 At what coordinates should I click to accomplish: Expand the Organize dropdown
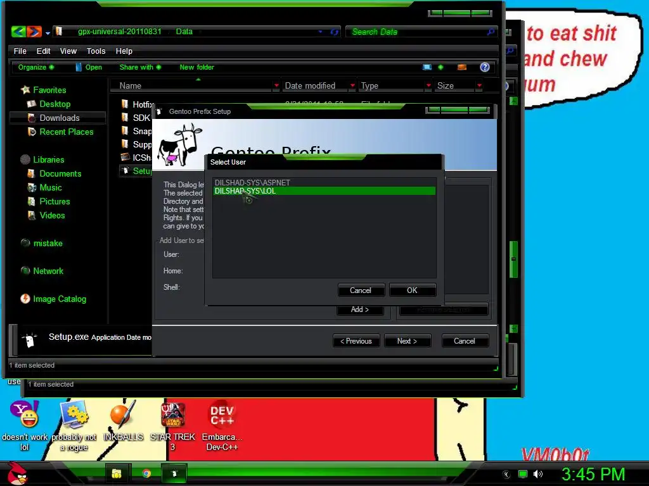36,67
